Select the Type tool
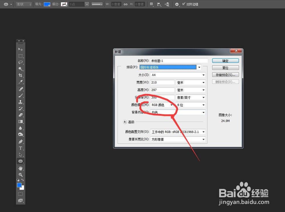 (21, 148)
